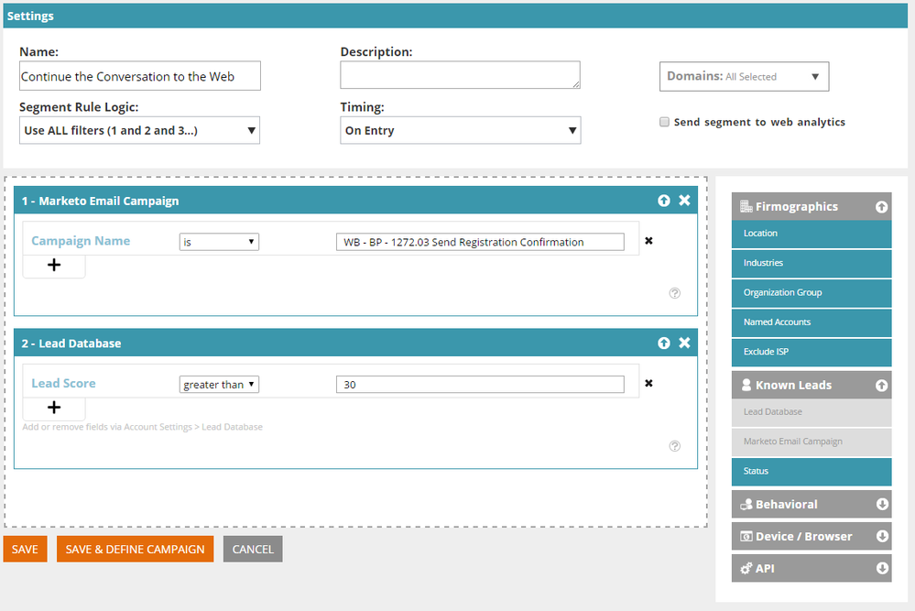Delete the Campaign Name condition row

(648, 242)
